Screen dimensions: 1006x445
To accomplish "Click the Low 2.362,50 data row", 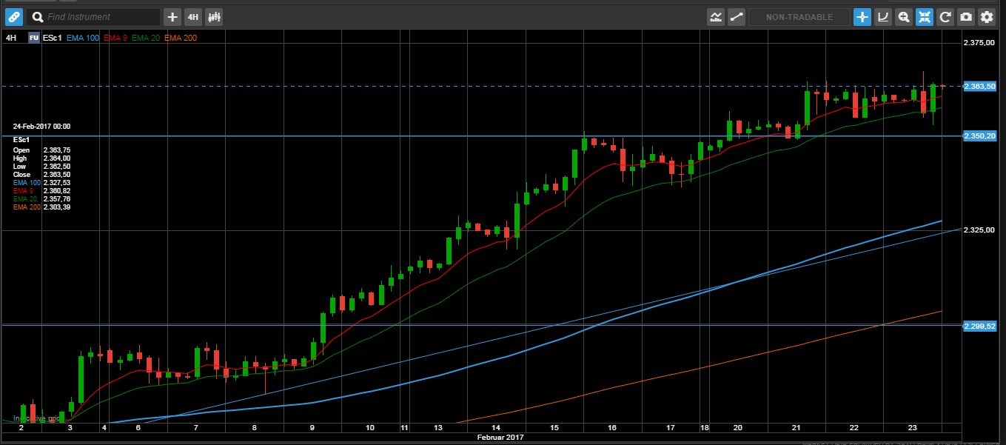I will (41, 167).
